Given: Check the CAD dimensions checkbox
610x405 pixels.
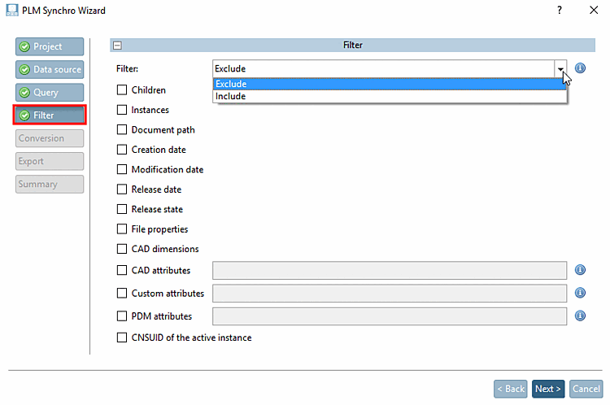Looking at the screenshot, I should (122, 250).
